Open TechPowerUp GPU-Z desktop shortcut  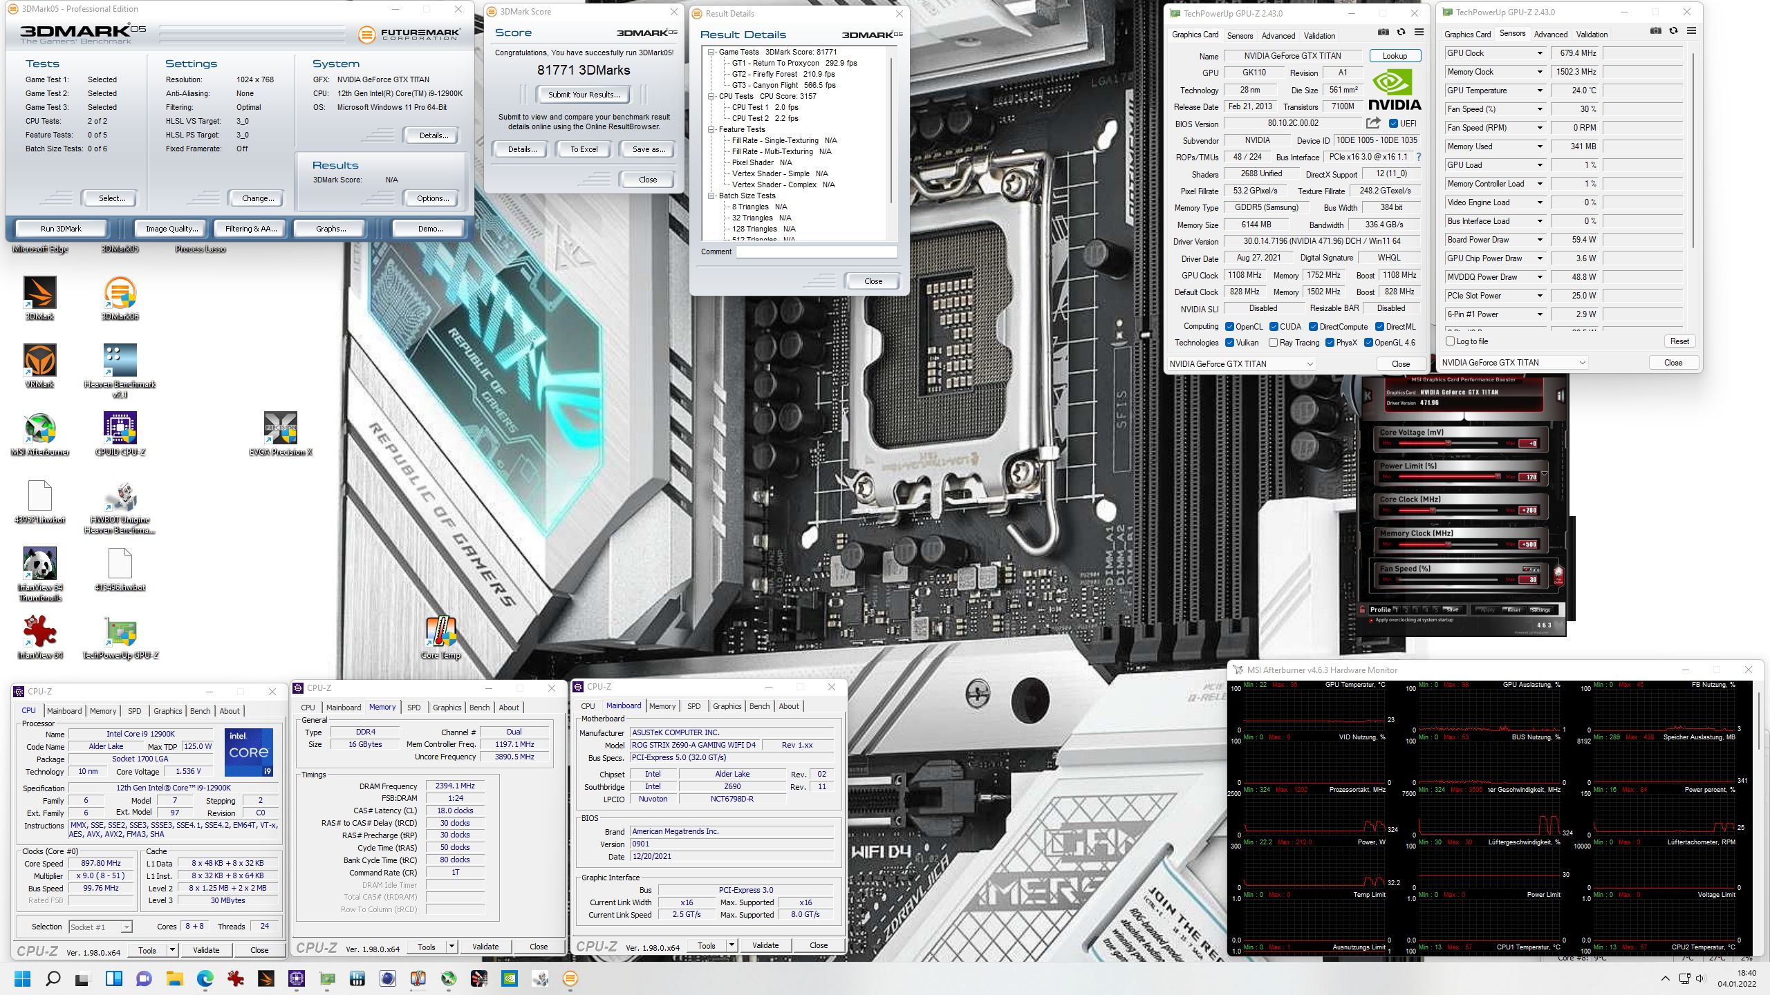[120, 637]
